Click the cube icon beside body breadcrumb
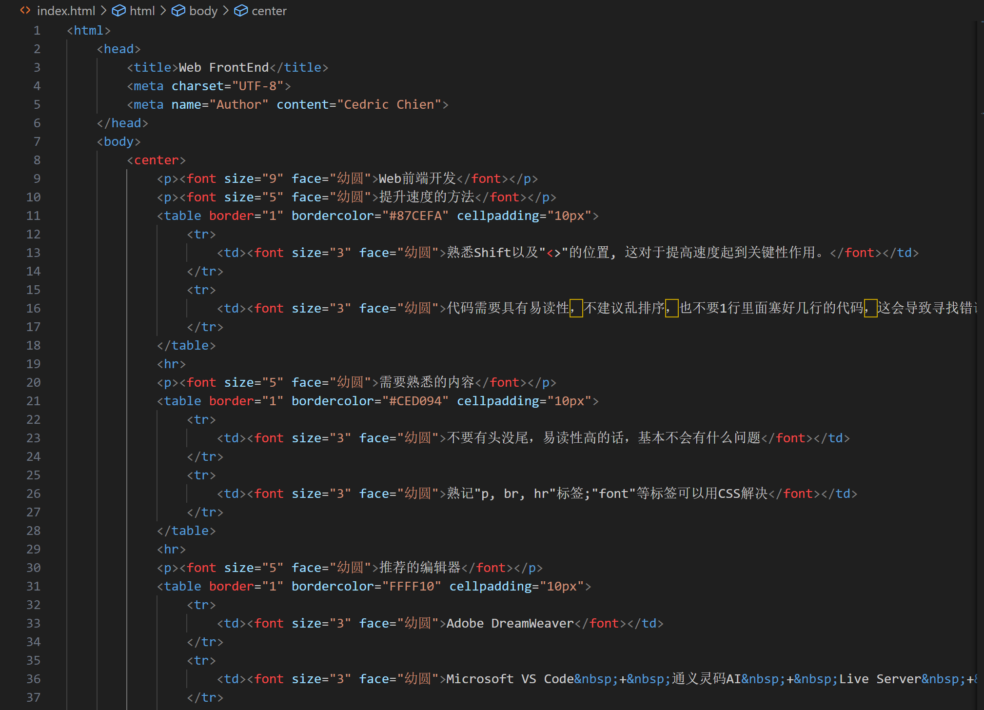 tap(178, 11)
